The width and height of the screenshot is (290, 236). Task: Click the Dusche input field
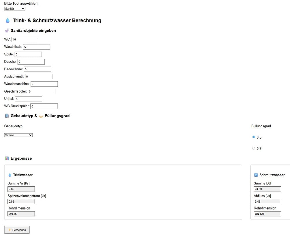[31, 62]
